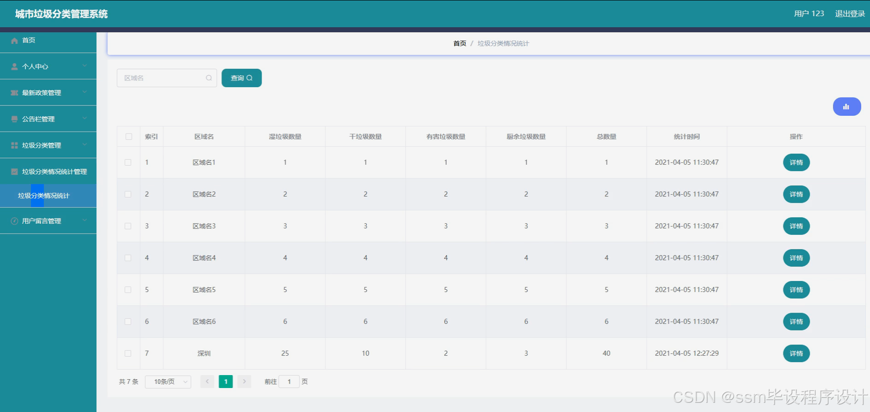Expand the 公告栏管理 chevron
Image resolution: width=870 pixels, height=412 pixels.
(x=85, y=119)
